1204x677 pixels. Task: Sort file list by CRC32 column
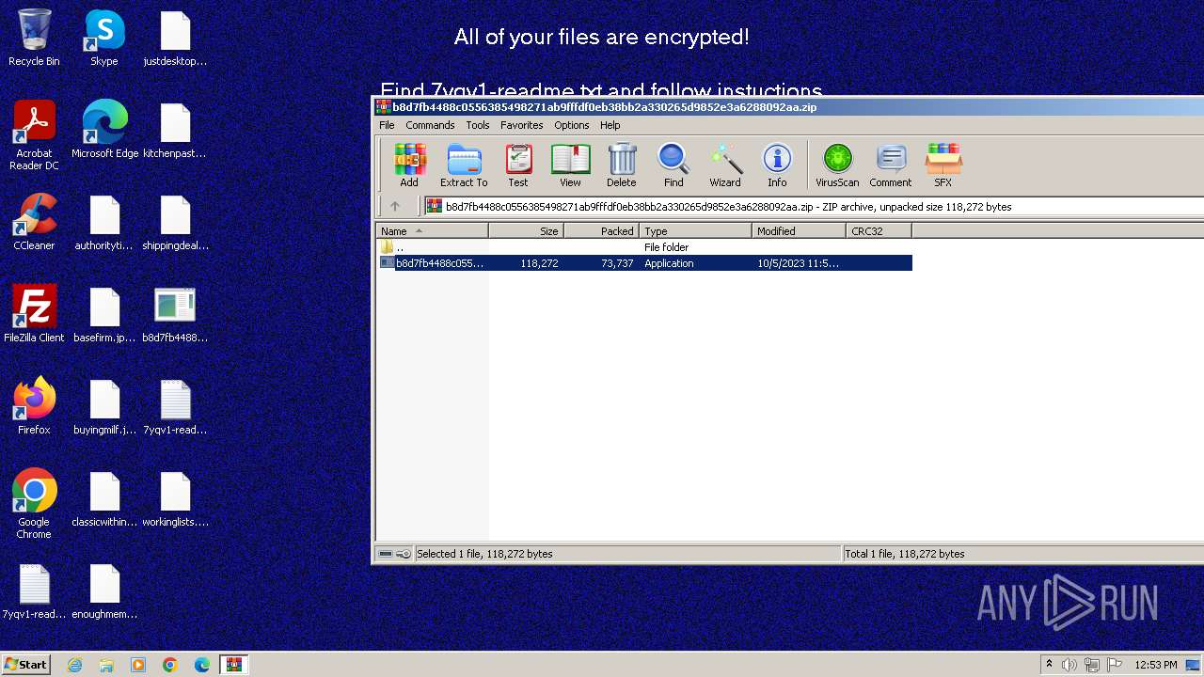click(x=879, y=231)
